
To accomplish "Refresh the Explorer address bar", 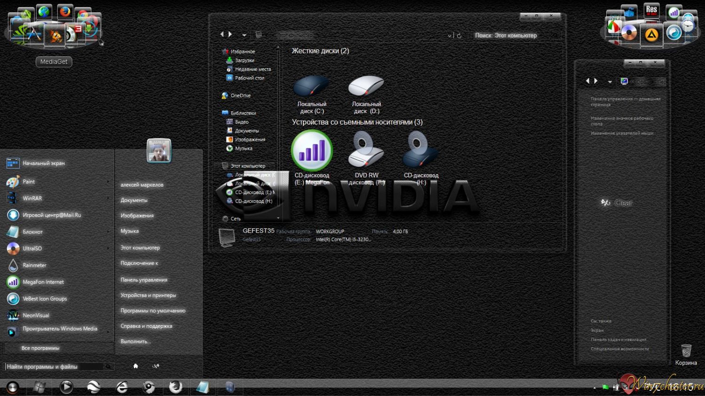I will [x=459, y=36].
